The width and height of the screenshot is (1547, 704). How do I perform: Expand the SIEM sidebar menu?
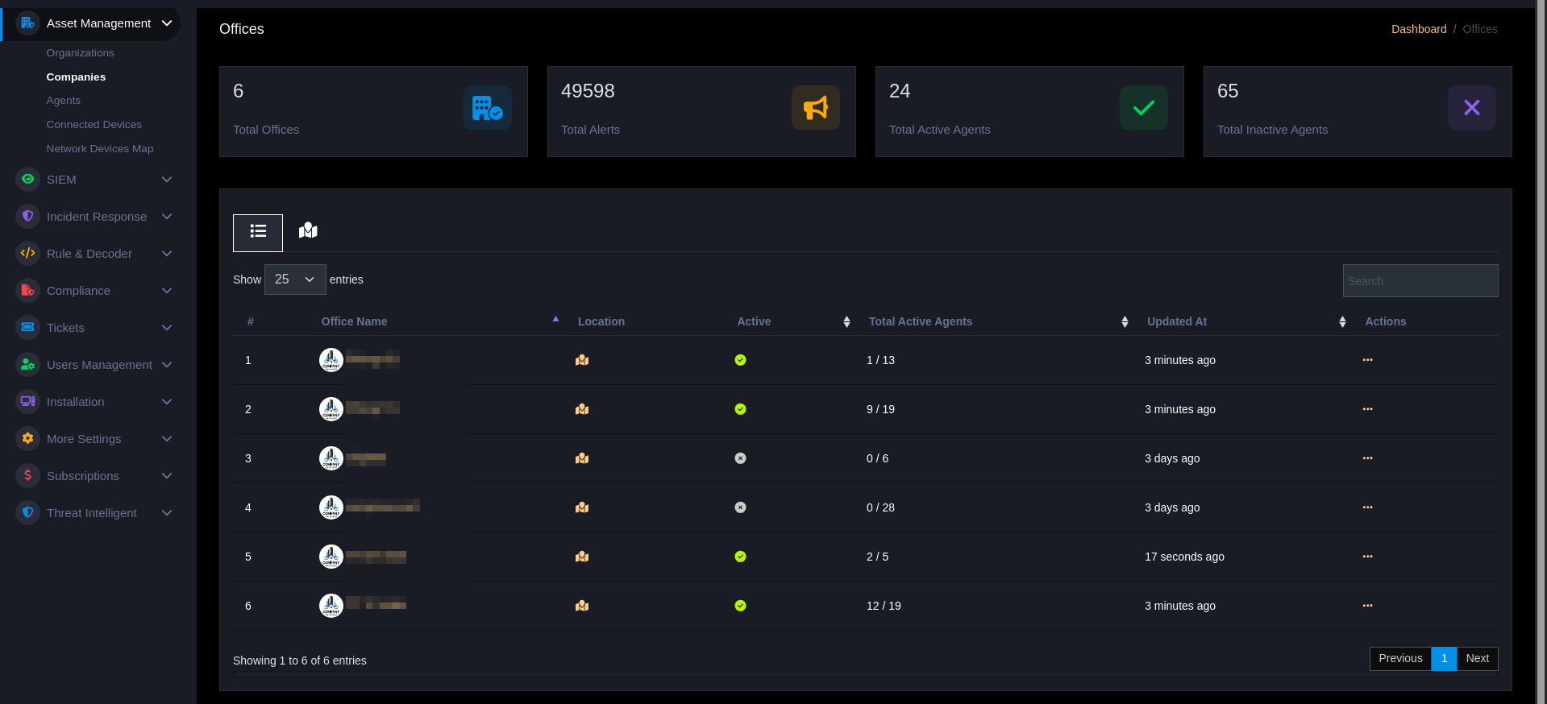coord(95,180)
